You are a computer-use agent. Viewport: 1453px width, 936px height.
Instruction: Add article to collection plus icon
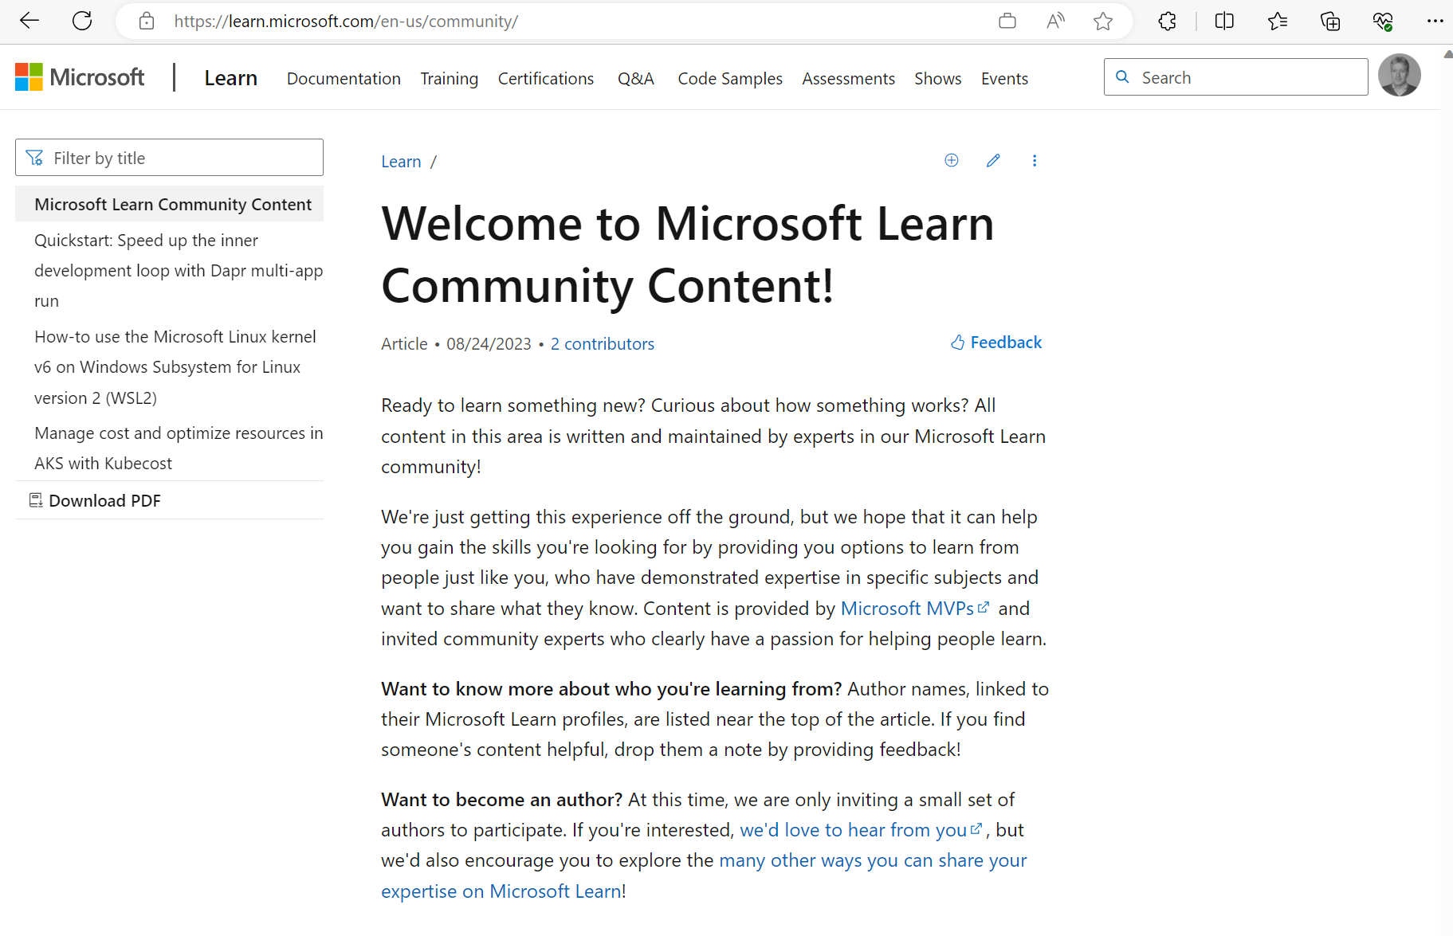click(x=952, y=160)
